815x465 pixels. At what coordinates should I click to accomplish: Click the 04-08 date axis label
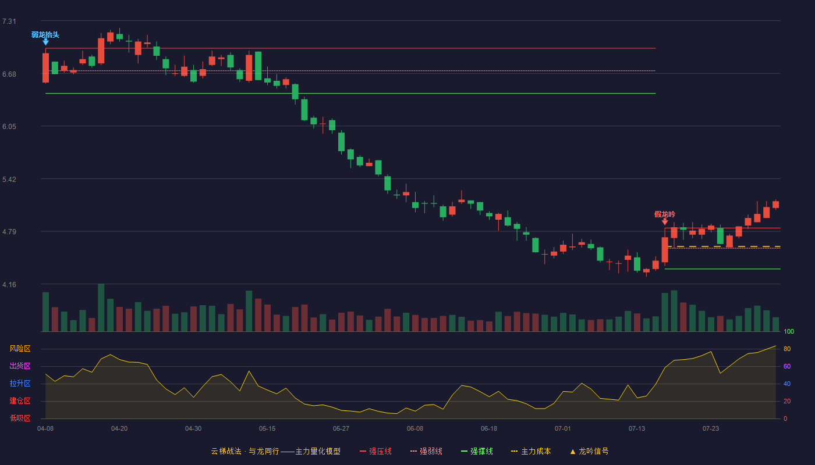coord(45,428)
